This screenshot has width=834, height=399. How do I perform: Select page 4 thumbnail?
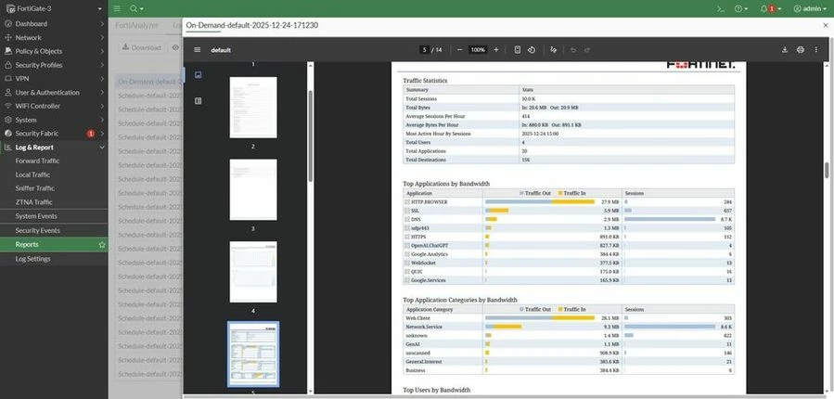click(253, 272)
